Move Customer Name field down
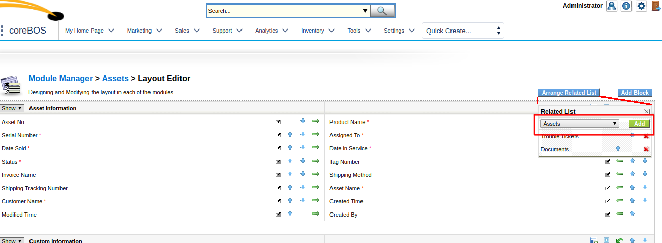 pos(303,200)
